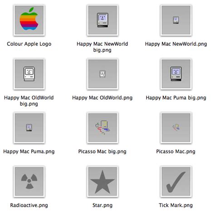Click the 'Radioactive.png' file name text
Image resolution: width=215 pixels, height=218 pixels.
(29, 205)
